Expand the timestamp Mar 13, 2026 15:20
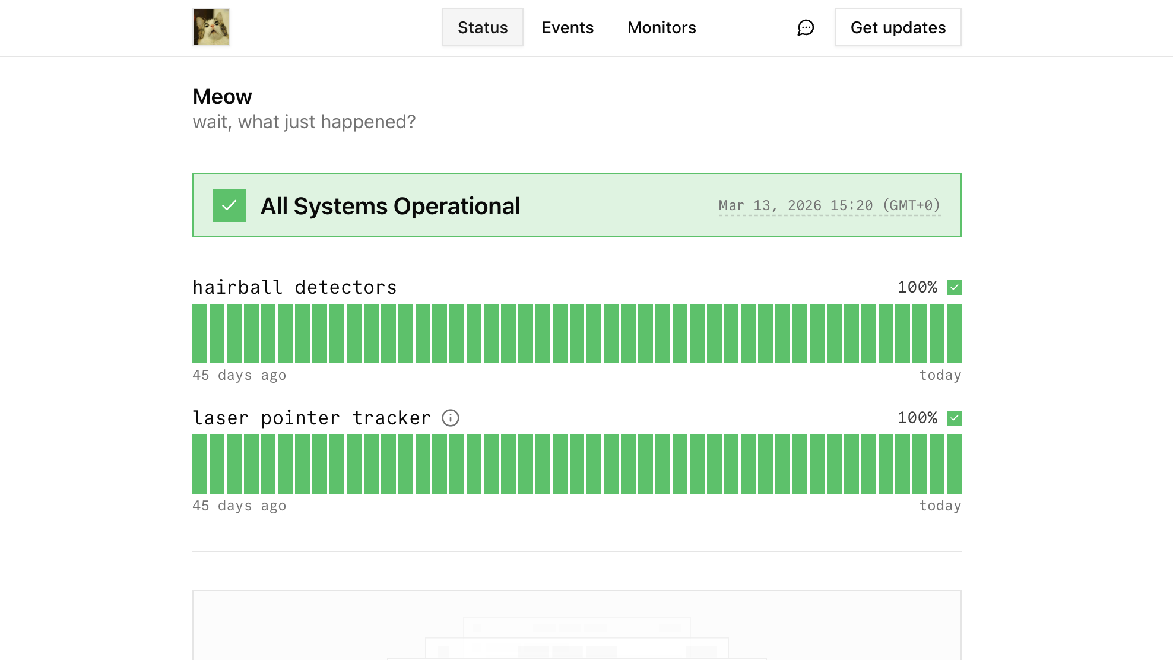This screenshot has height=660, width=1173. coord(830,205)
